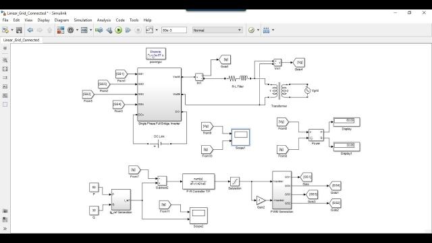Click the Build Model icon
Screen dimensions: 432x243
point(266,30)
